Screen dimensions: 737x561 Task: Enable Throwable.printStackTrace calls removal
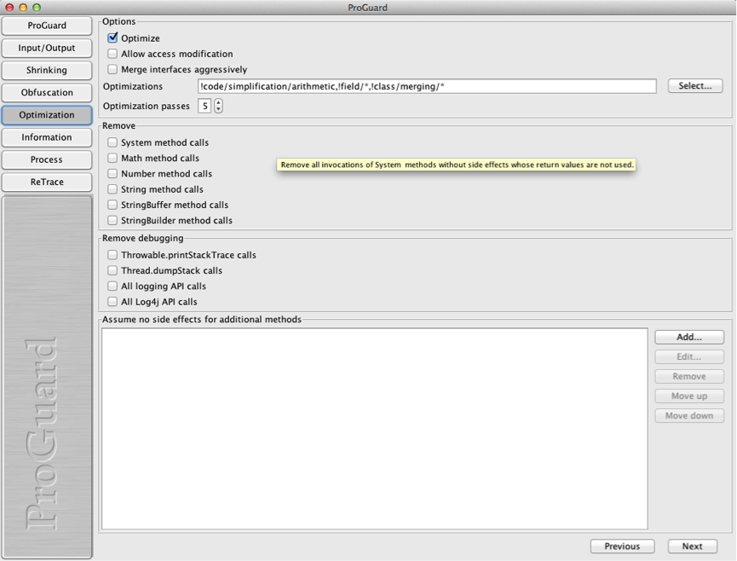[x=112, y=255]
